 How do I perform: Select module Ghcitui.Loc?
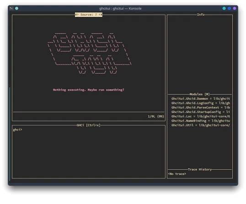click(x=200, y=116)
